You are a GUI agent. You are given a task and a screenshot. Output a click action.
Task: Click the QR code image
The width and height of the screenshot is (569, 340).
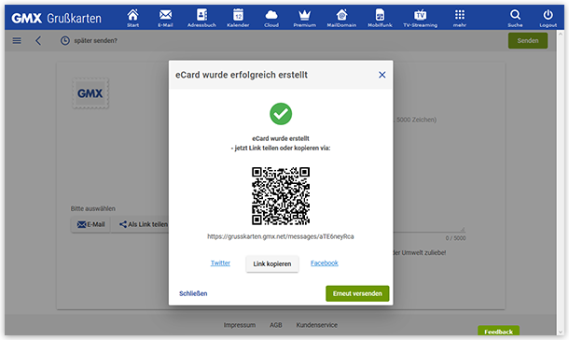click(281, 196)
